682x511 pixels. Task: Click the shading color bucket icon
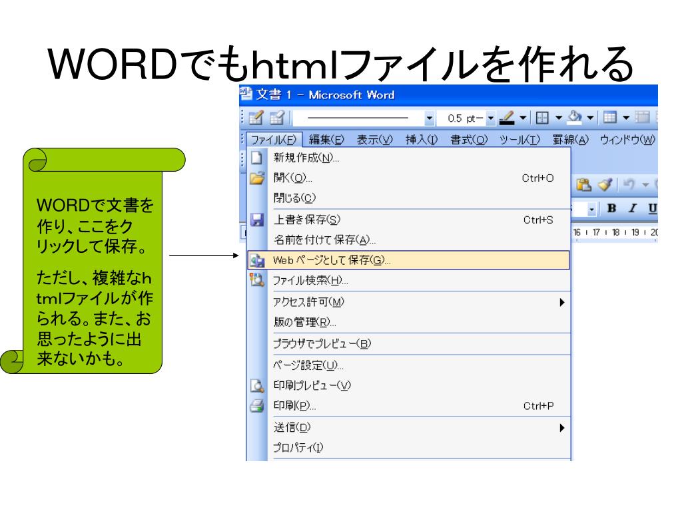[x=575, y=117]
